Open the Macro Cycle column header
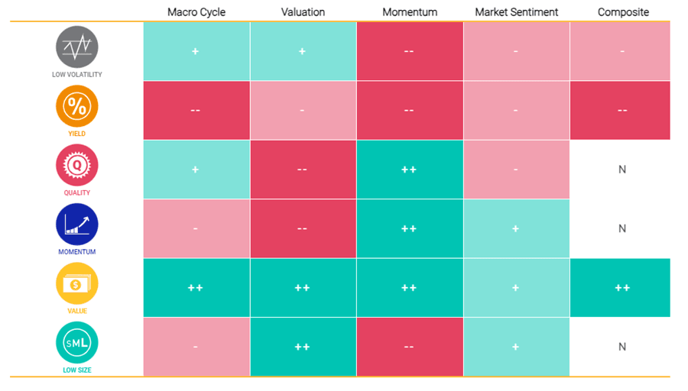Viewport: 688px width, 391px height. 196,12
